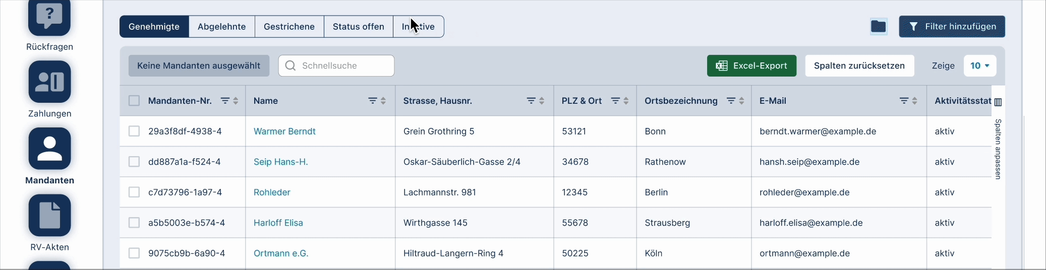Check the row checkbox for Warmer Berndt
Screen dimensions: 1046x270
(134, 131)
